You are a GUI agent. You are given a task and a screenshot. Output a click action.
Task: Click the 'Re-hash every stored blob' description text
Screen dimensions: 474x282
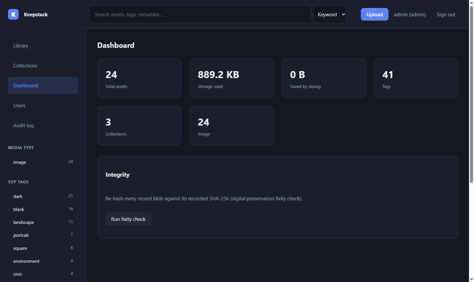[204, 199]
